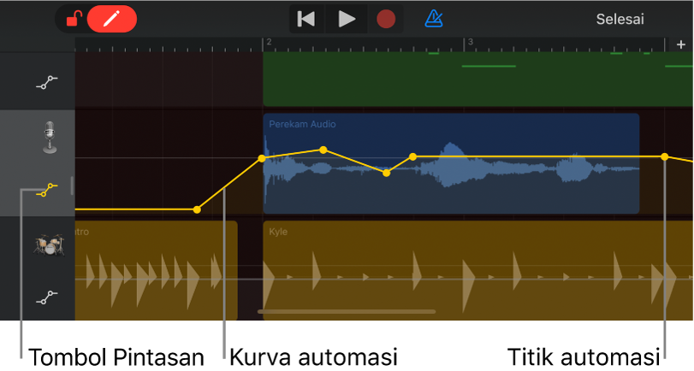Select the Kyle drummer region
The width and height of the screenshot is (694, 371).
(x=478, y=270)
